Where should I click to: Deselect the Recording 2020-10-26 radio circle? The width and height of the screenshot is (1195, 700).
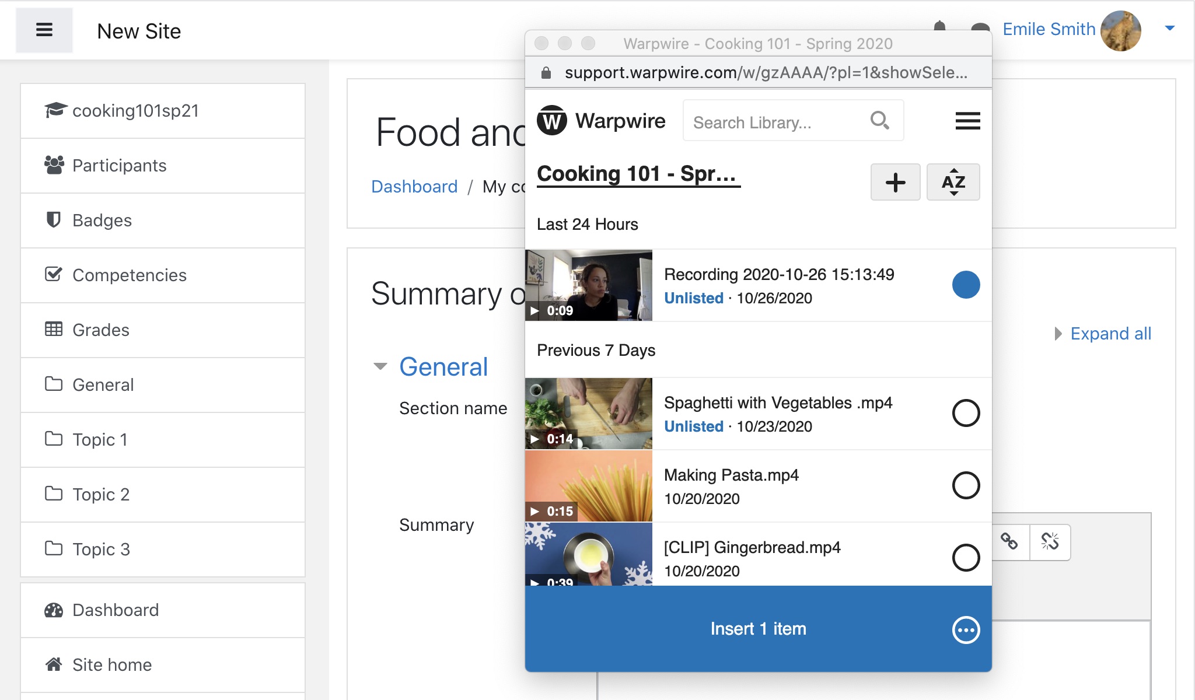click(x=966, y=285)
